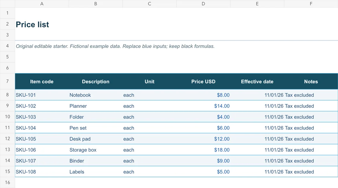
Task: Select the SKU-102 cell
Action: pyautogui.click(x=42, y=106)
